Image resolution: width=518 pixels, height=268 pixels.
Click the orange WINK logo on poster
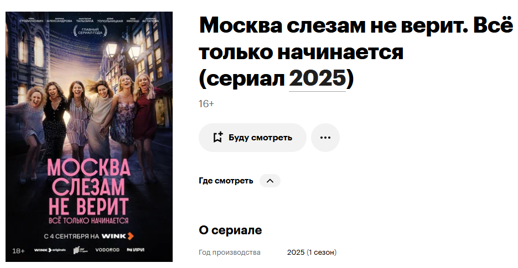(118, 236)
